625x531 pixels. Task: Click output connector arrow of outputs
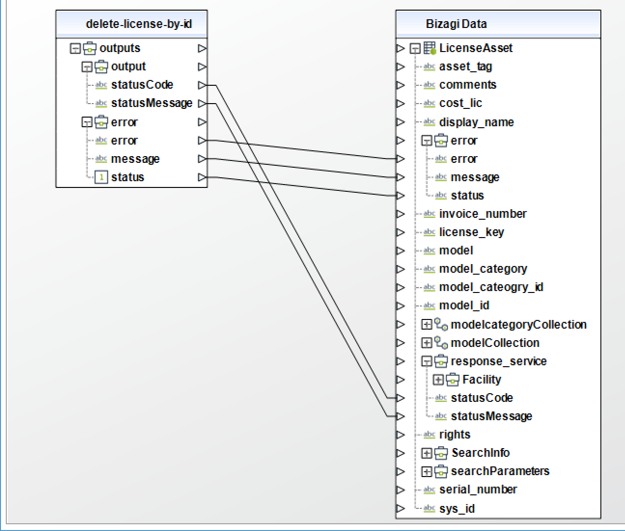pyautogui.click(x=202, y=48)
